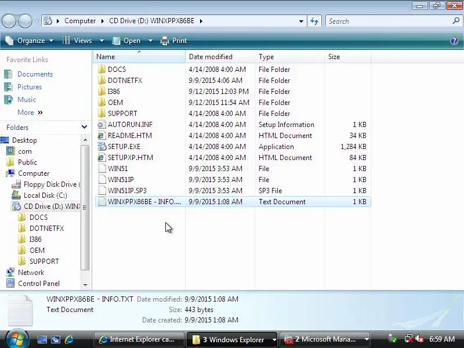Viewport: 464px width, 348px height.
Task: Select OEM in the folder tree
Action: click(37, 251)
